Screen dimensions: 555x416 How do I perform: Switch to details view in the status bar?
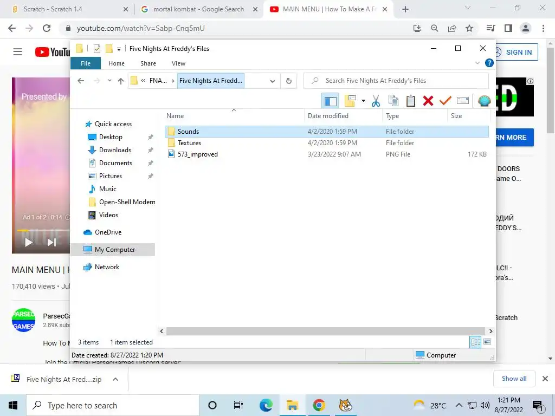coord(475,342)
